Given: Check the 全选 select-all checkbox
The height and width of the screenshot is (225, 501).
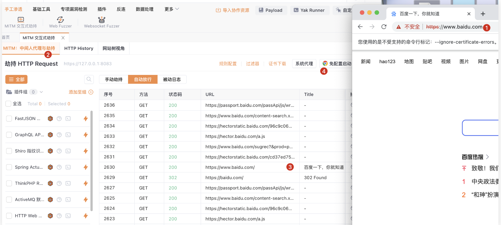Looking at the screenshot, I should (x=9, y=104).
